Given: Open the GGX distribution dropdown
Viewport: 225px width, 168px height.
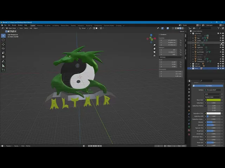Looking at the screenshot, I should tap(212, 94).
